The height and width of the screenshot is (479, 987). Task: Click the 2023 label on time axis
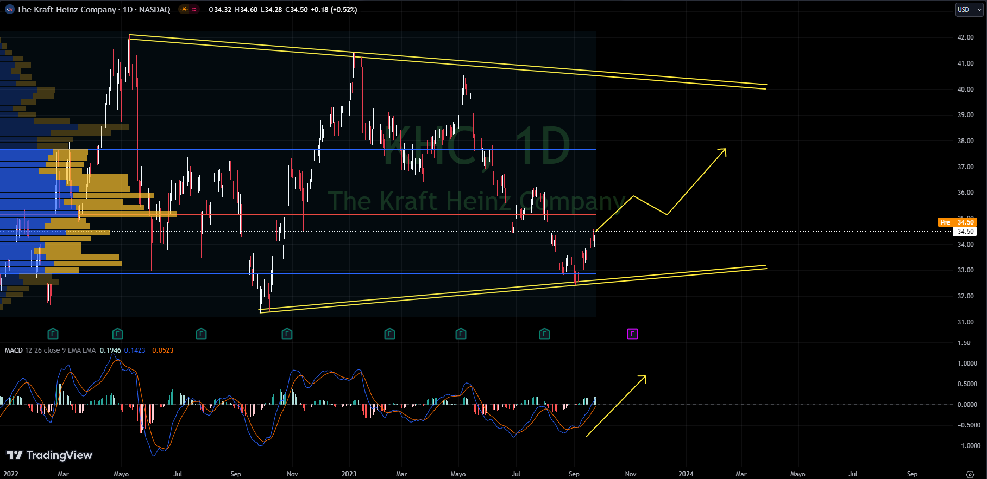tap(349, 474)
